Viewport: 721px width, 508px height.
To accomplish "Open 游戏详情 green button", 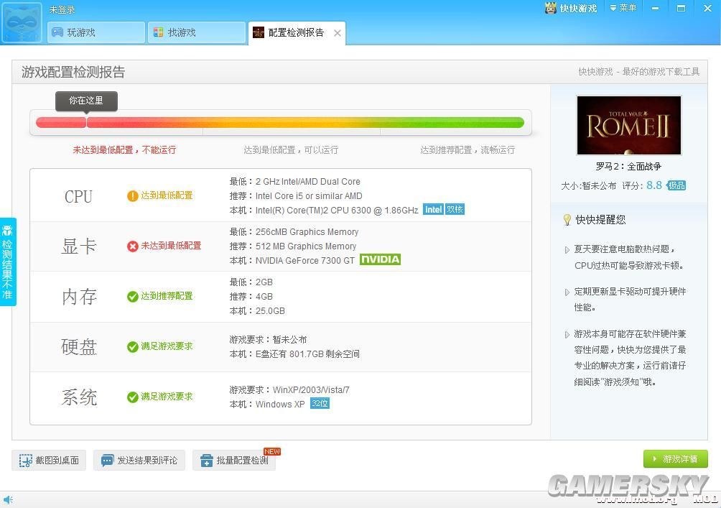I will (x=675, y=458).
